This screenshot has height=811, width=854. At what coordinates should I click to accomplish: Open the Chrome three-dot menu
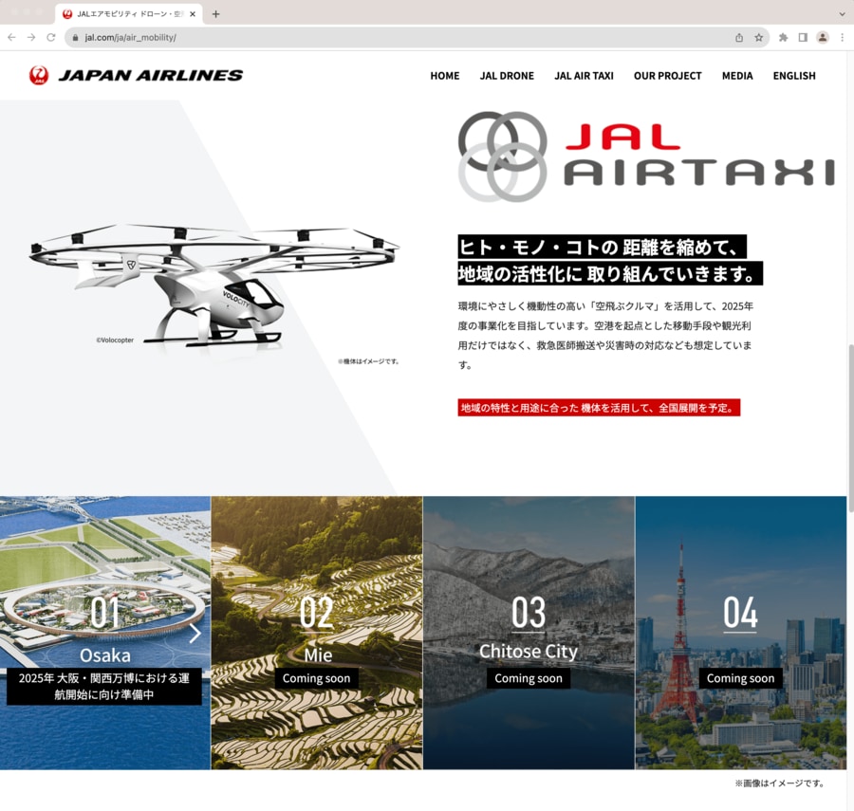(x=842, y=37)
